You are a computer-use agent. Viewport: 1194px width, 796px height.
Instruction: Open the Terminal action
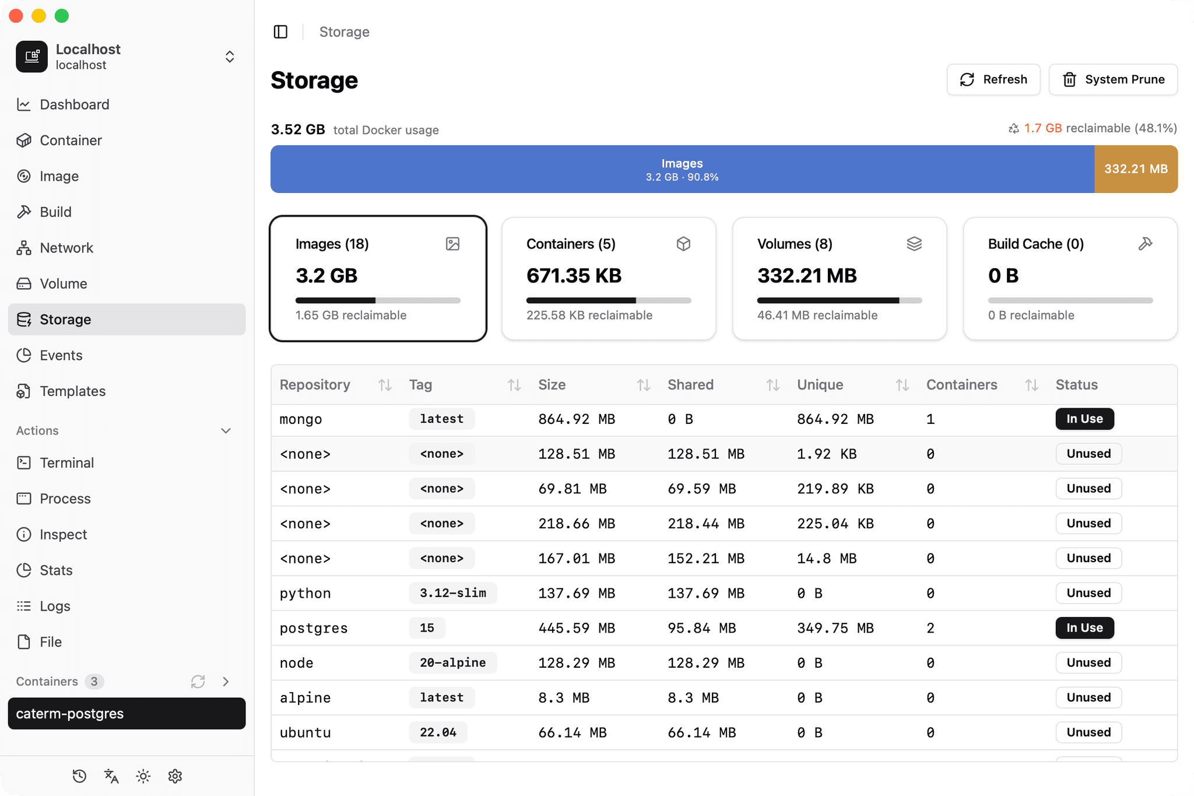point(67,462)
